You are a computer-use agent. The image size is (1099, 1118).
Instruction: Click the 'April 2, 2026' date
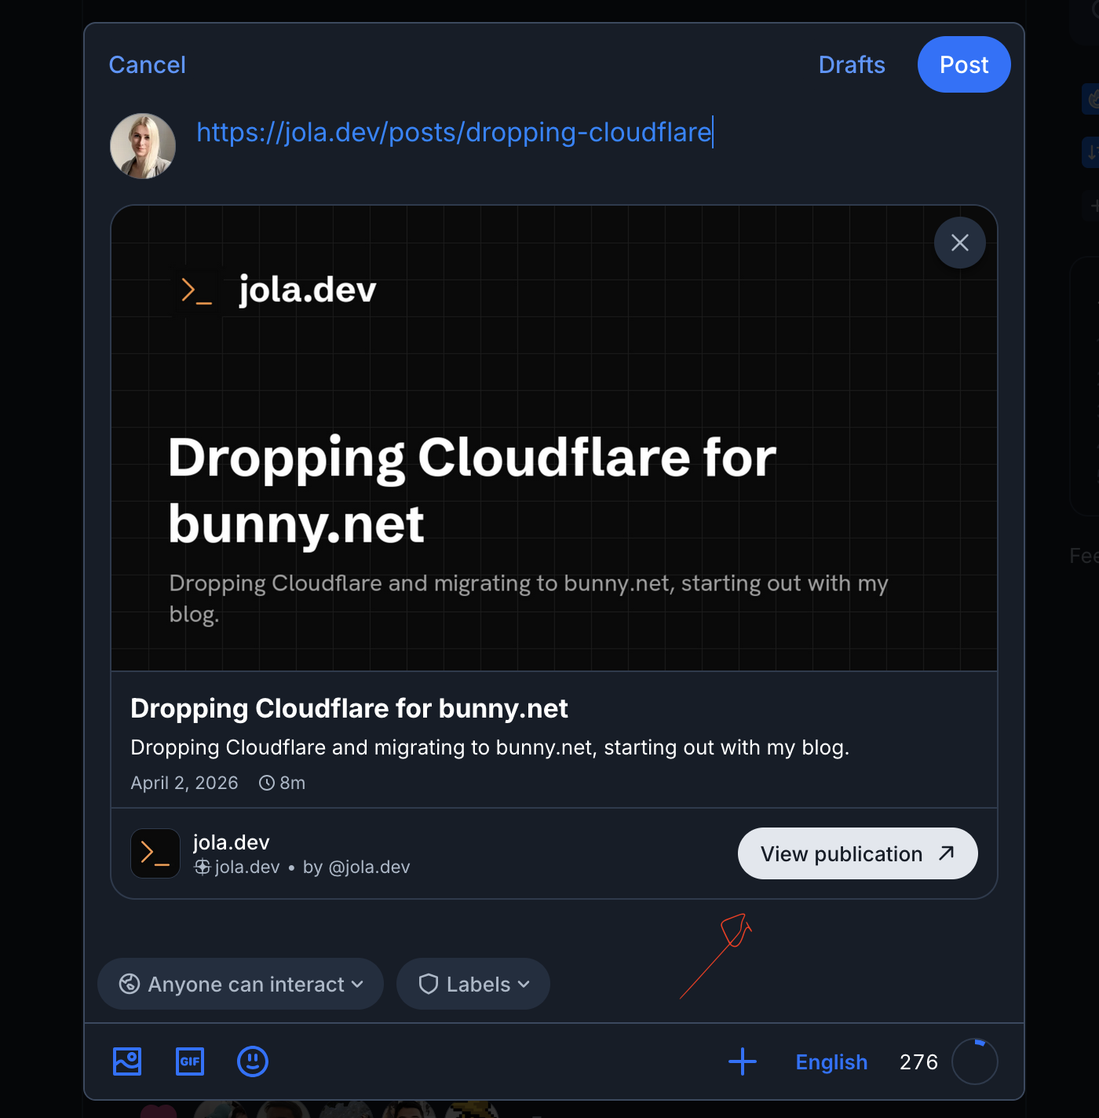pos(184,783)
